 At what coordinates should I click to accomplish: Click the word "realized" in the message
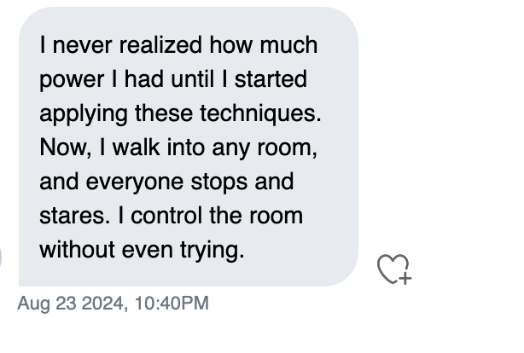click(x=160, y=44)
